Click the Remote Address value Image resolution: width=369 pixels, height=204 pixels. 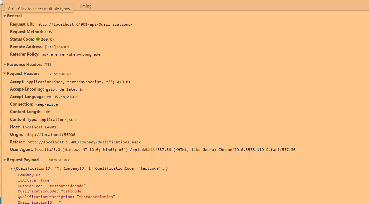coord(57,47)
